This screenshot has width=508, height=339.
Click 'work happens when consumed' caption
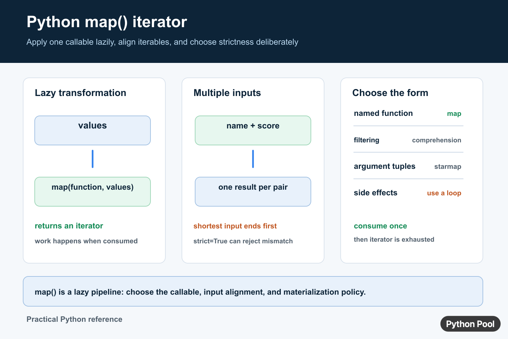click(86, 241)
